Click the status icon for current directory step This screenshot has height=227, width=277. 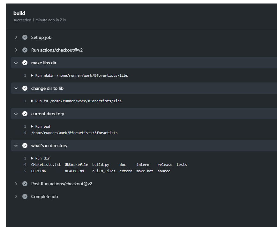(x=25, y=114)
